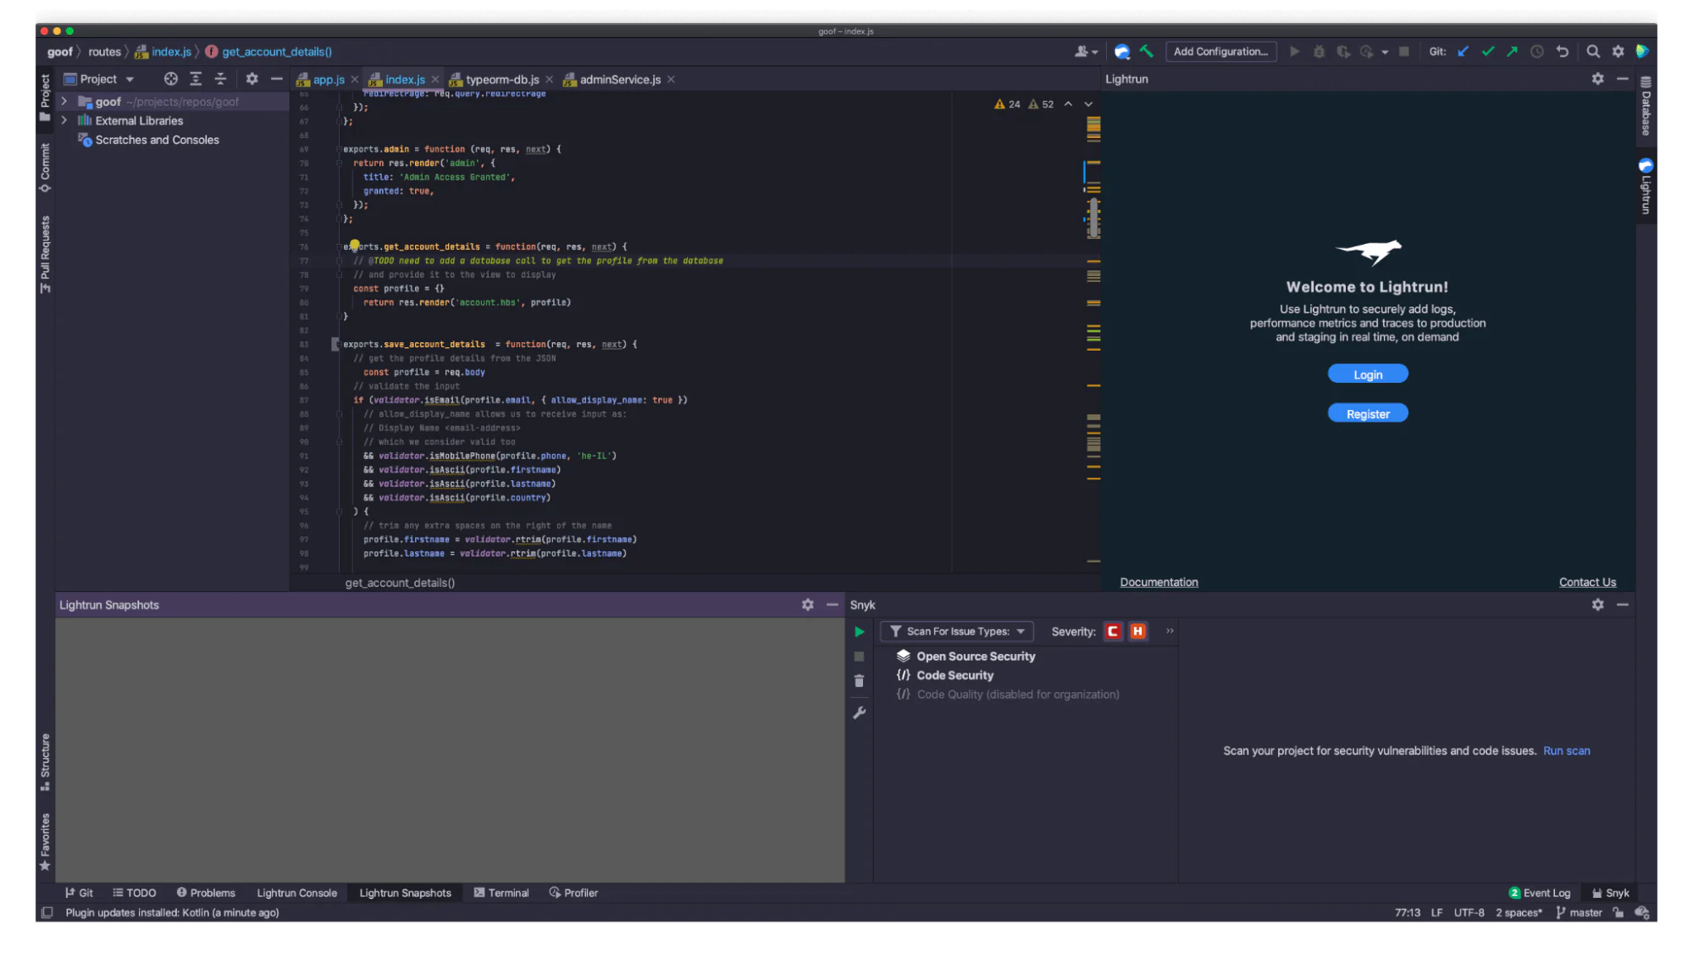
Task: Expand the goof project folder
Action: [x=64, y=101]
